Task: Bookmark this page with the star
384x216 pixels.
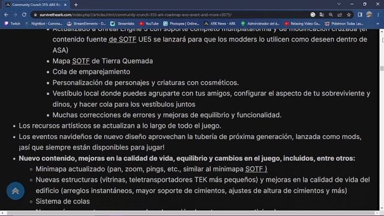Action: [349, 14]
